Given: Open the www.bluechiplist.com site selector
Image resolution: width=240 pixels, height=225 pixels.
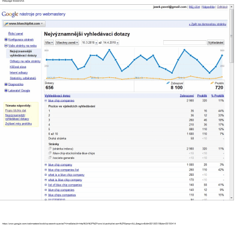Looking at the screenshot, I should tap(24, 23).
